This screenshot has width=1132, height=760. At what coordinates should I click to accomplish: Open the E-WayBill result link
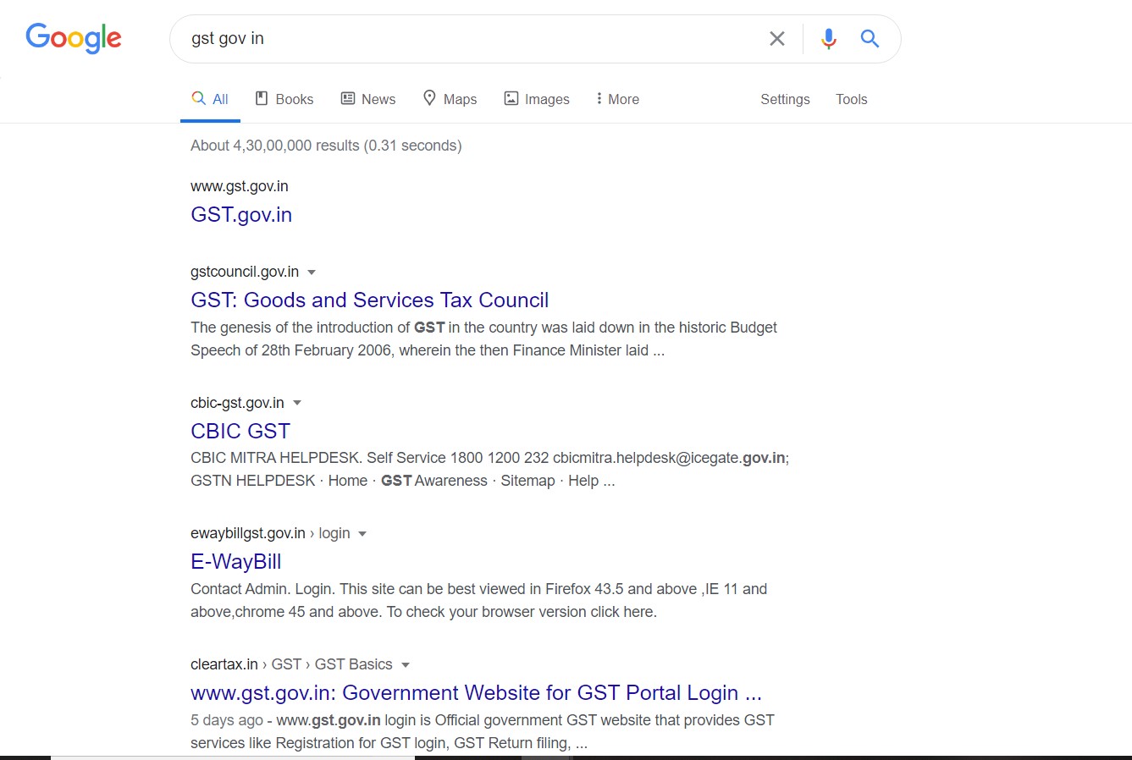235,562
